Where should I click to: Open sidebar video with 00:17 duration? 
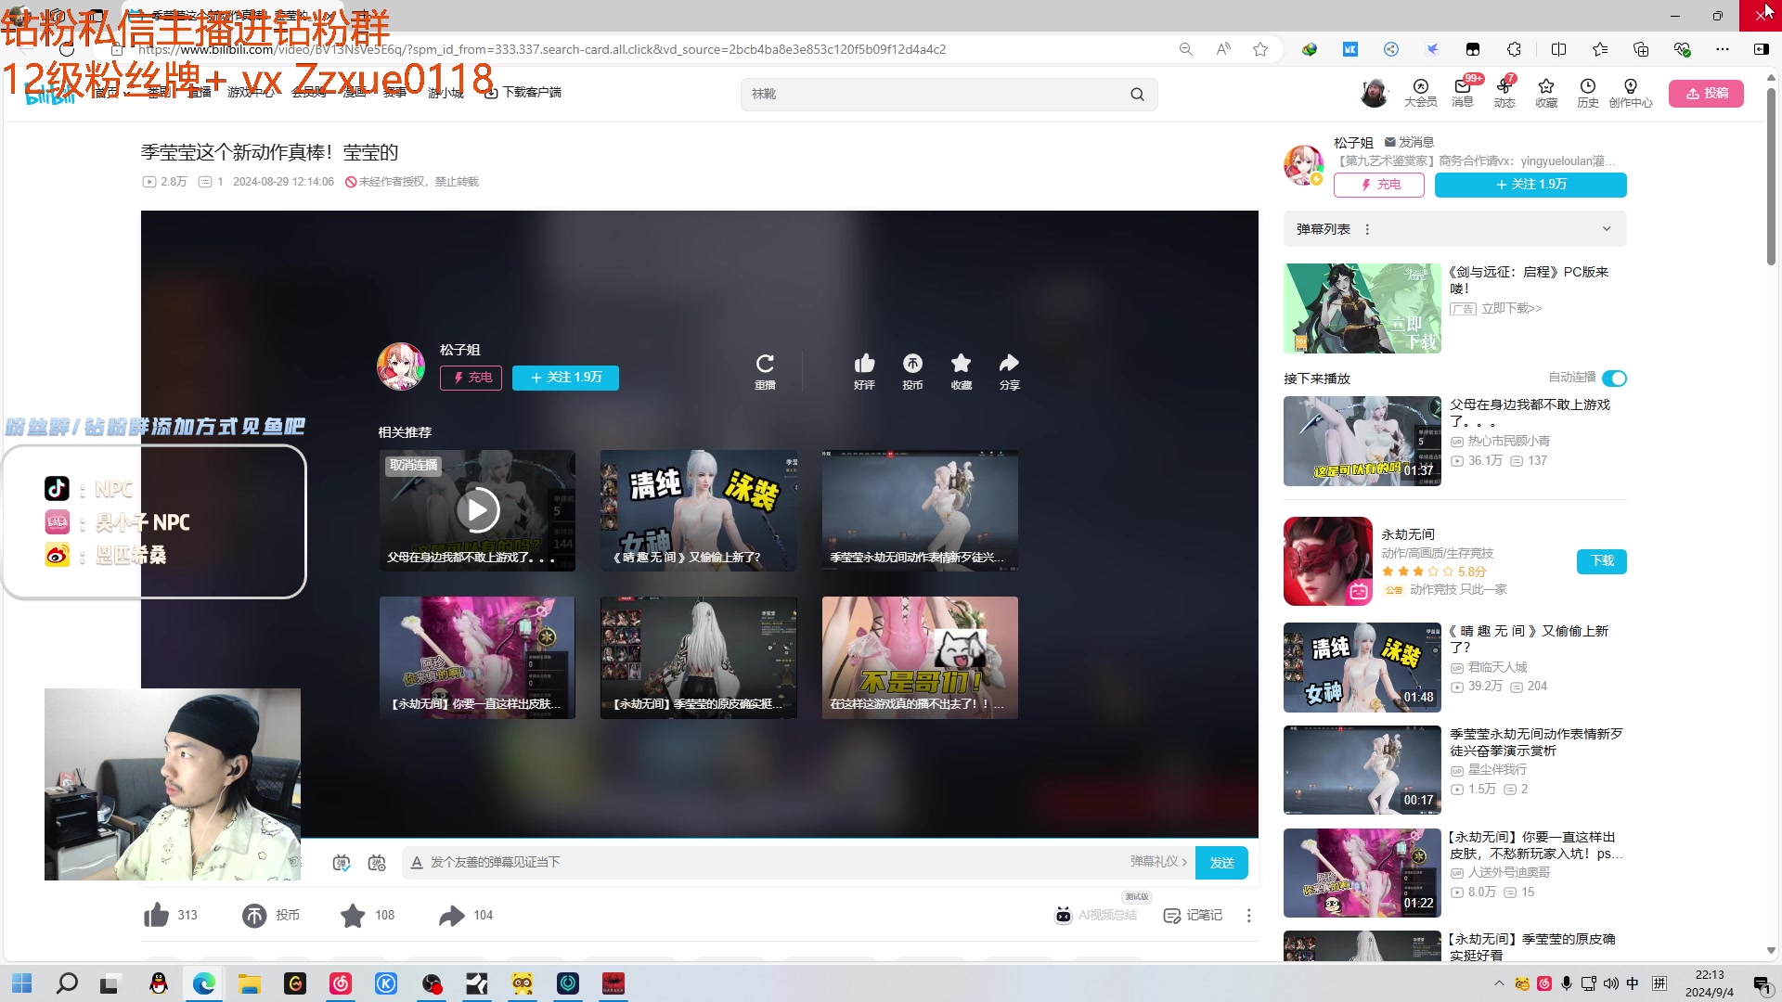click(x=1362, y=770)
